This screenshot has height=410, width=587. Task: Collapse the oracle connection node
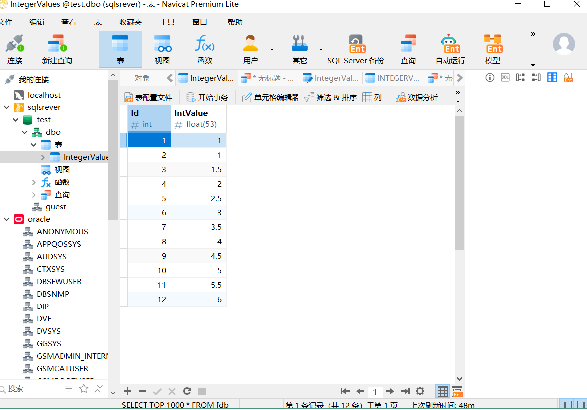(7, 219)
